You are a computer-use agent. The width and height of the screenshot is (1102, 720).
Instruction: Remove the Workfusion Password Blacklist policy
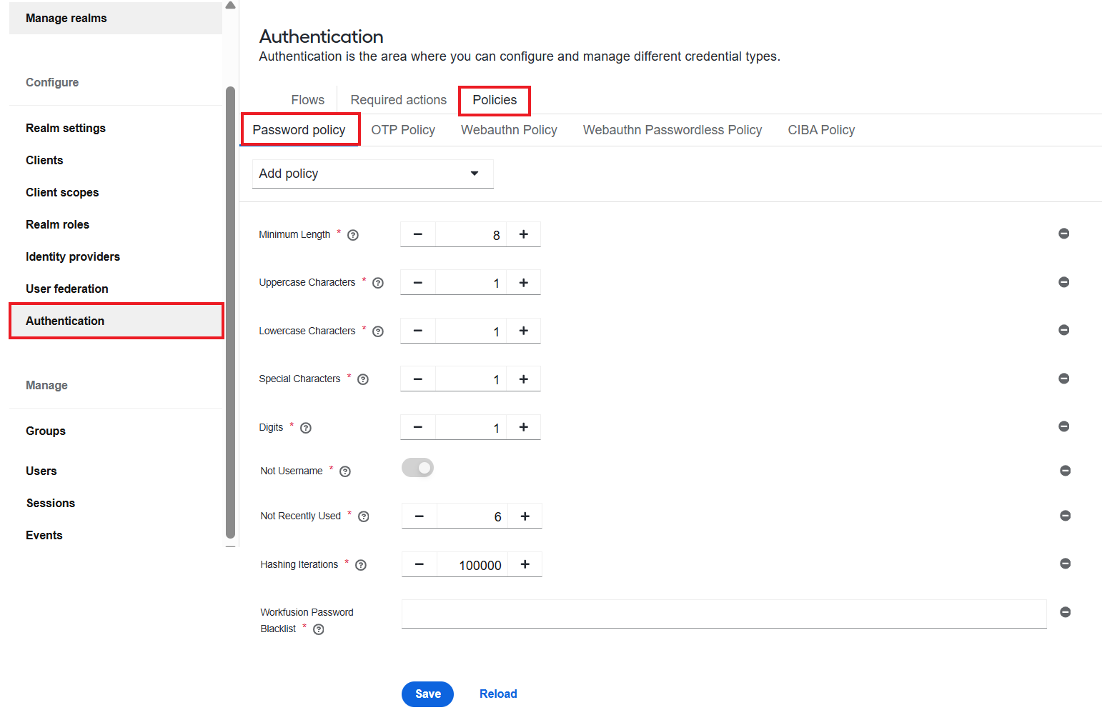1065,612
